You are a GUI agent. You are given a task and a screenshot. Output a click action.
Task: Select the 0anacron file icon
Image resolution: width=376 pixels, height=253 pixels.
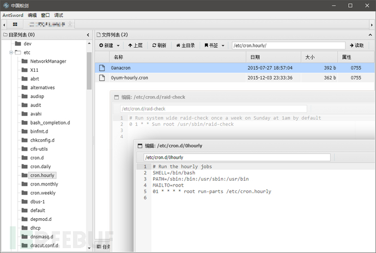[x=102, y=67]
